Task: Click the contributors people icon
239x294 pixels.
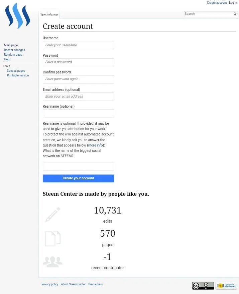Action: tap(52, 261)
